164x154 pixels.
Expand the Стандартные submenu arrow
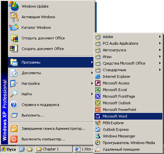(160, 70)
